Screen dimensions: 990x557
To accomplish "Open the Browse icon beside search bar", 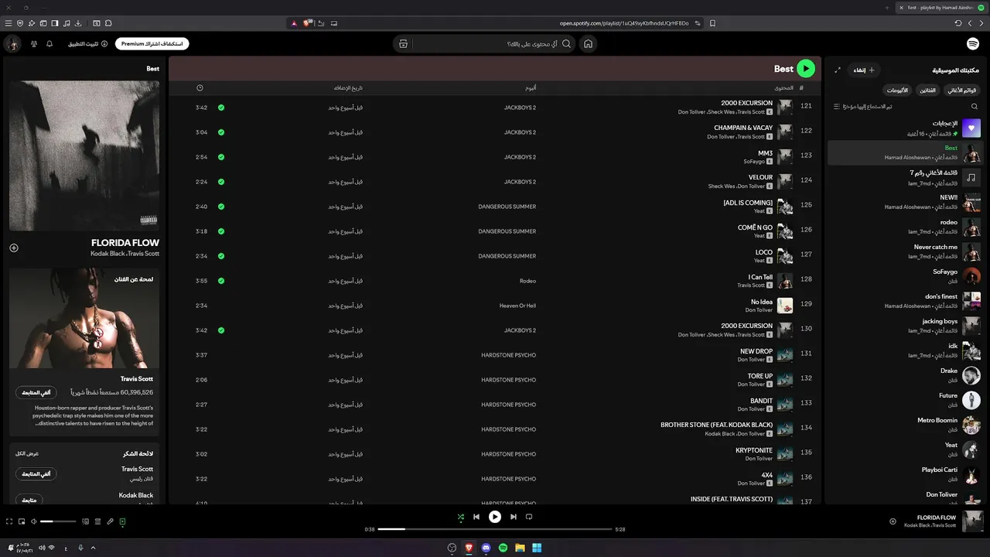I will click(403, 44).
